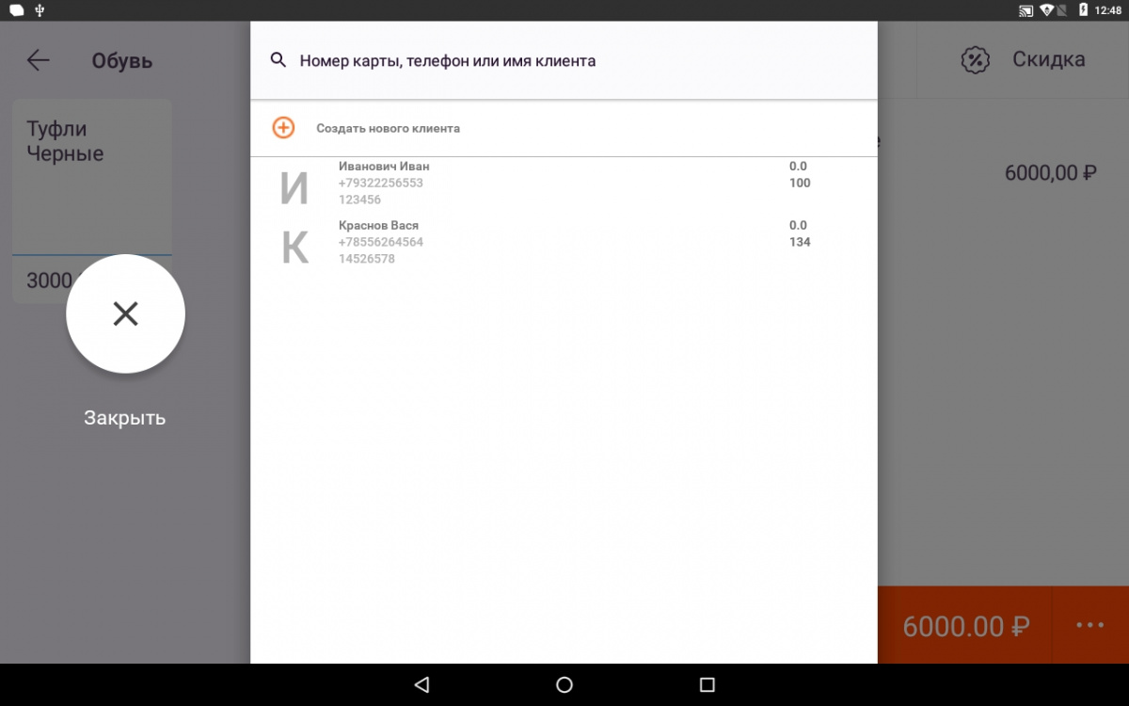This screenshot has height=706, width=1129.
Task: Click phone number +78556264564
Action: coord(381,242)
